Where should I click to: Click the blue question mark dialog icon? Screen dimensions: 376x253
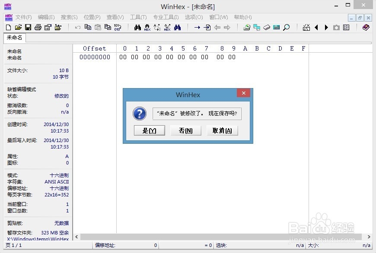(140, 114)
